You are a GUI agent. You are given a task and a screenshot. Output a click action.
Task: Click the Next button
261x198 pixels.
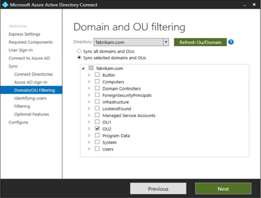point(223,189)
